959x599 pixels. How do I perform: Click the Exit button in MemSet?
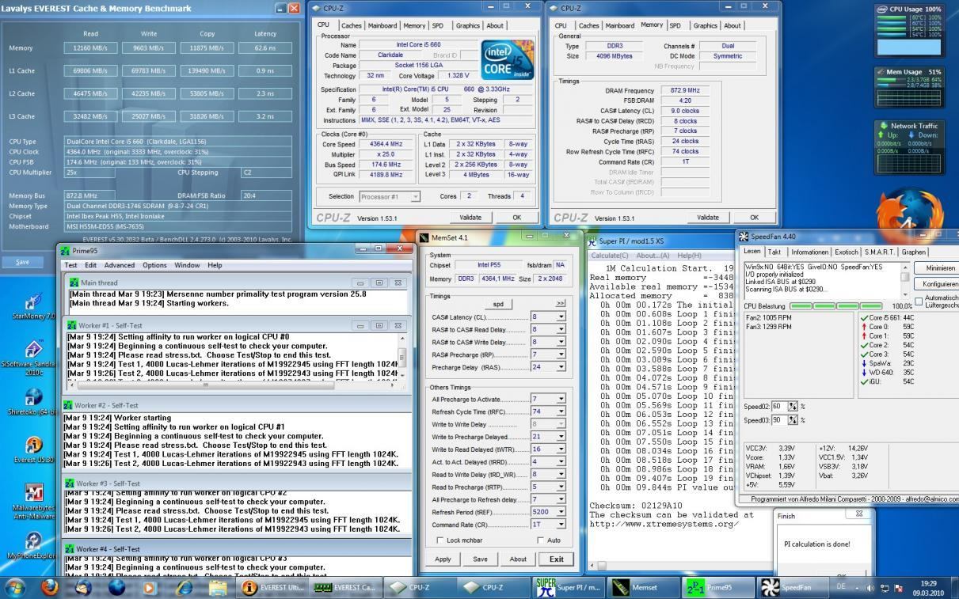tap(556, 559)
